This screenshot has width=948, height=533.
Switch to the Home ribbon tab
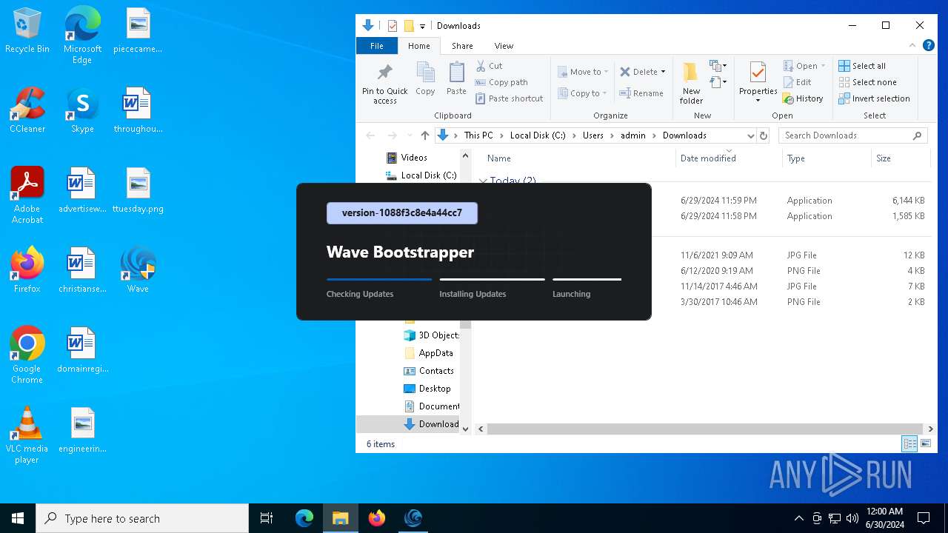click(418, 46)
